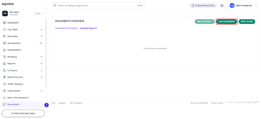The width and height of the screenshot is (261, 119).
Task: Click Sample Reports breadcrumb
Action: [x=88, y=28]
